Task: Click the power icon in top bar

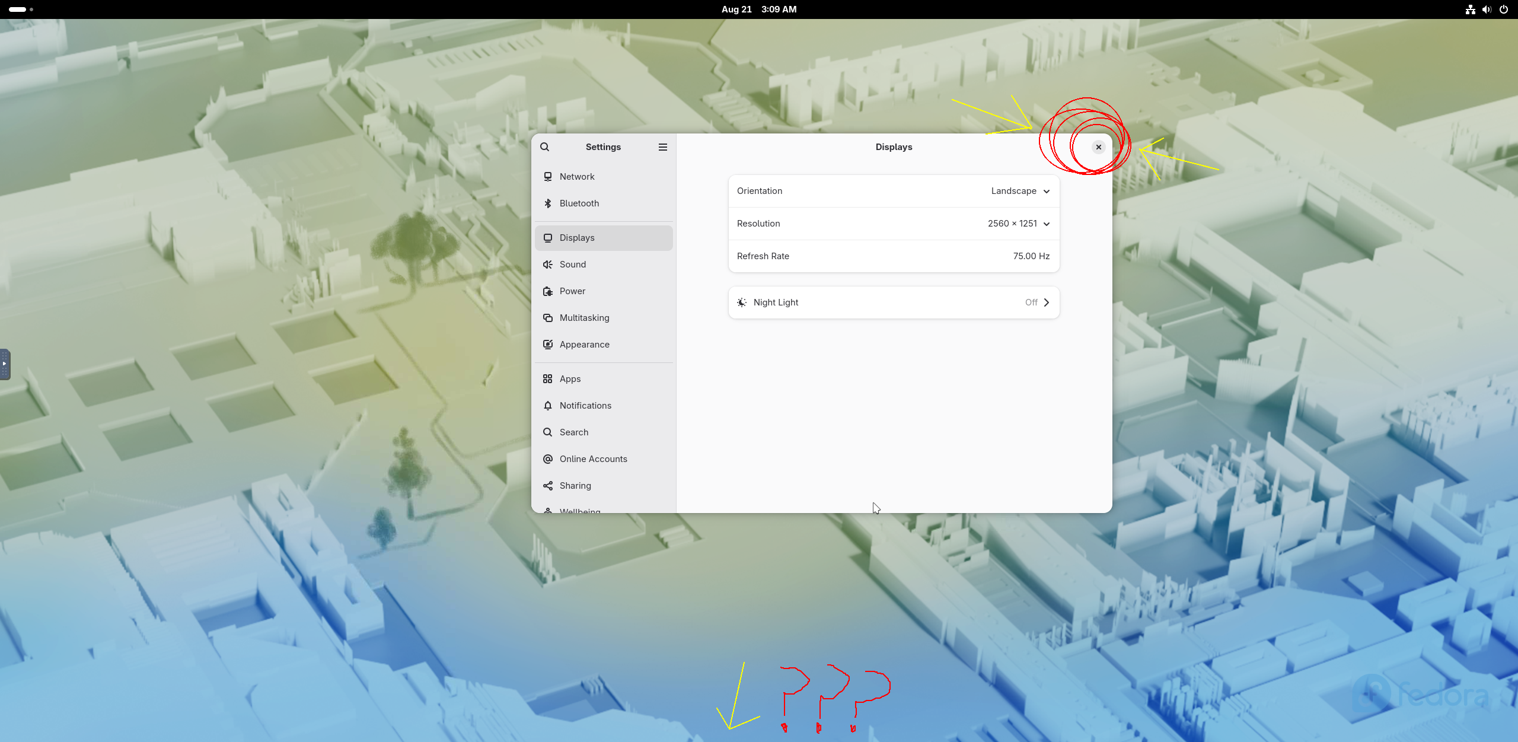Action: [1504, 9]
